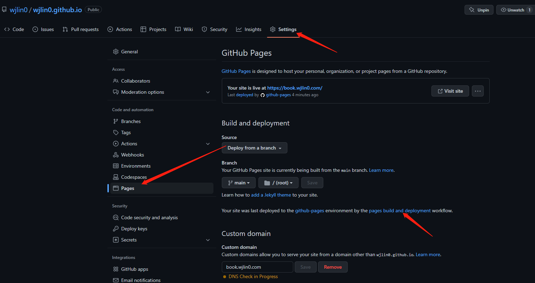535x283 pixels.
Task: Expand the Secrets sidebar section
Action: coord(208,240)
